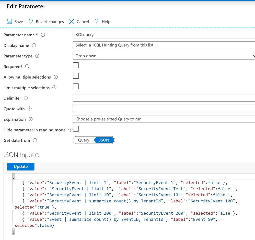Click the closing bracket line in JSON editor

click(x=14, y=232)
